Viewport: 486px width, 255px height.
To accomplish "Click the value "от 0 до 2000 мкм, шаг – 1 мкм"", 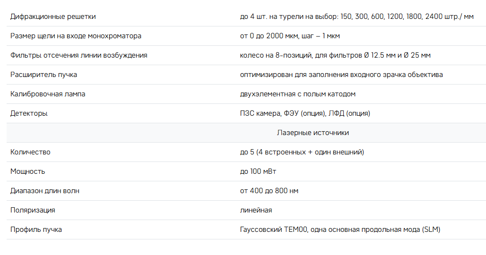I will (x=290, y=36).
